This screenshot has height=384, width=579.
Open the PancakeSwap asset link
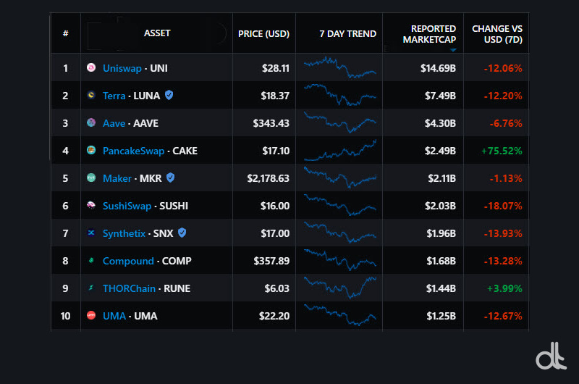(x=134, y=151)
